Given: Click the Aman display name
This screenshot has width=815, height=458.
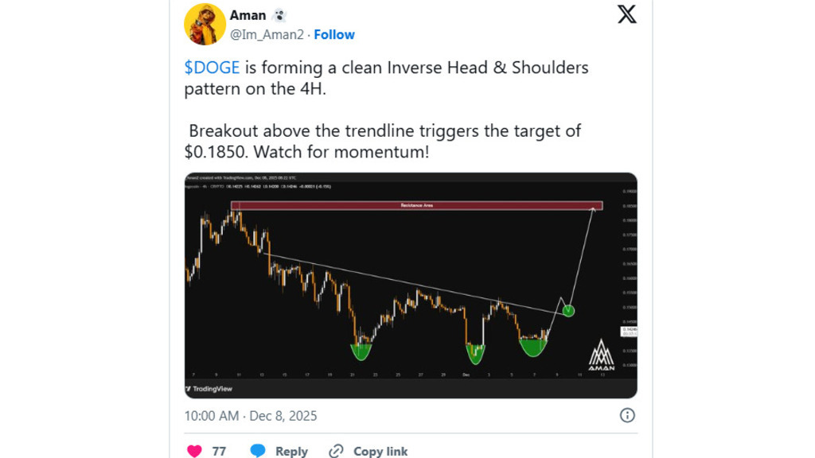Looking at the screenshot, I should 248,15.
